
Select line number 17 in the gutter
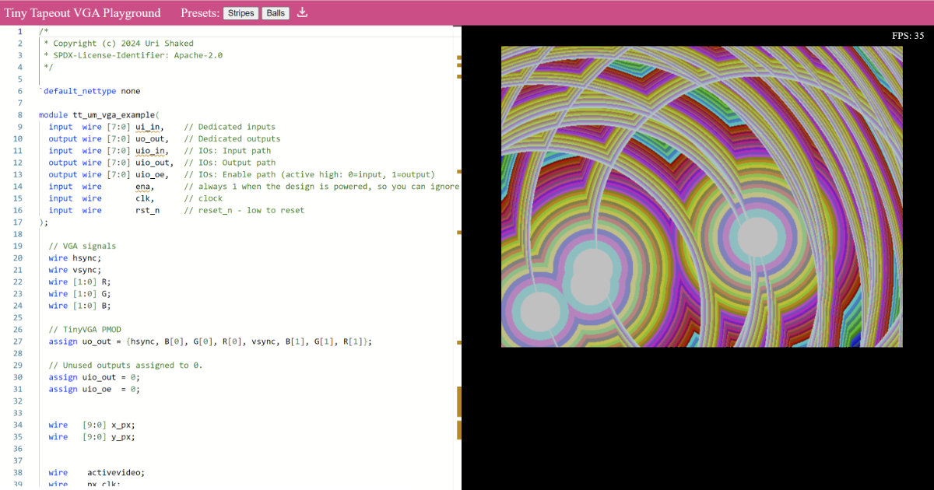pyautogui.click(x=19, y=222)
